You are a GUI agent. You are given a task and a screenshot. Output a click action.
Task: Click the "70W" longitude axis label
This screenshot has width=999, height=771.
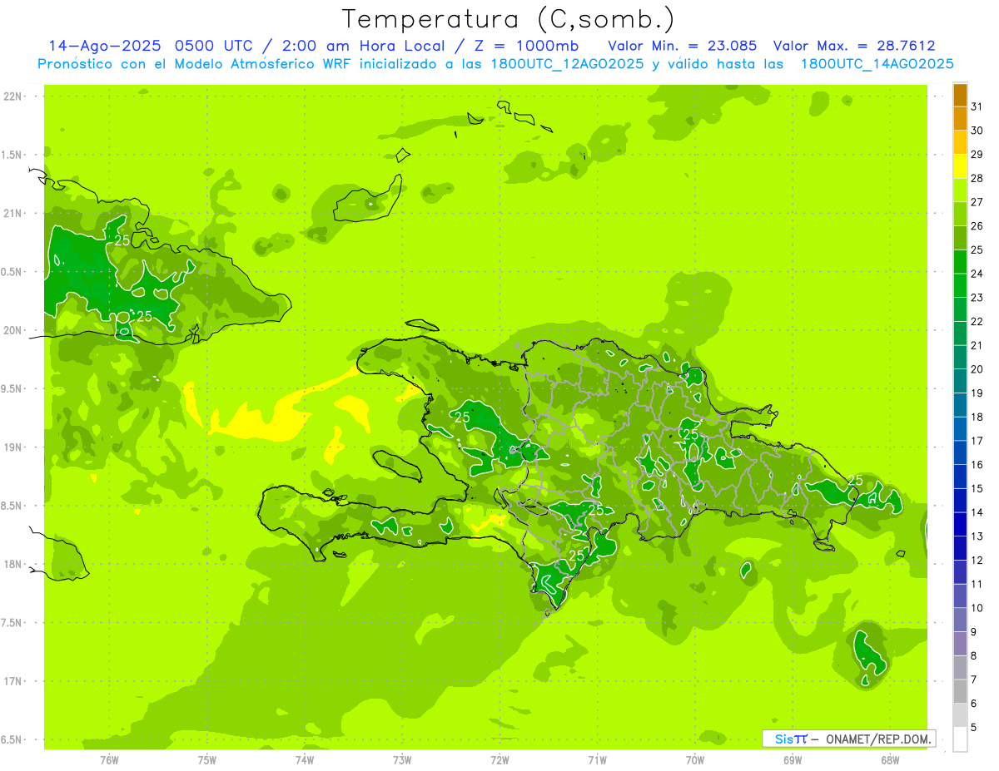(x=695, y=759)
